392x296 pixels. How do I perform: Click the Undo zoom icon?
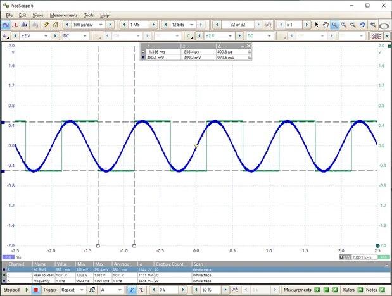click(x=362, y=25)
